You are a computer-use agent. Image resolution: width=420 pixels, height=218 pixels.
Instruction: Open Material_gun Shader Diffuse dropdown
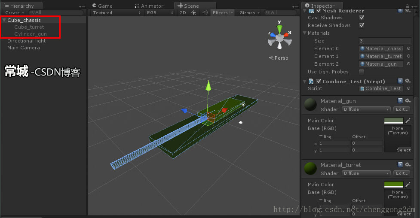click(x=366, y=109)
